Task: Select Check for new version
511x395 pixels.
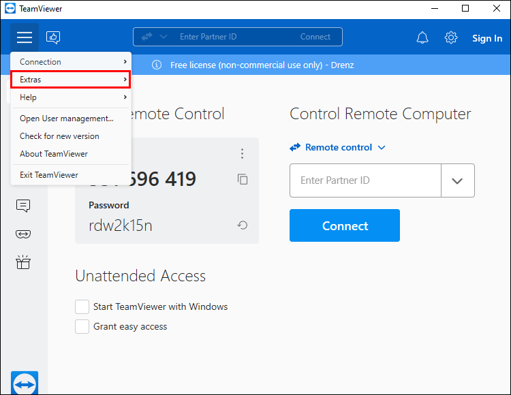Action: point(59,136)
